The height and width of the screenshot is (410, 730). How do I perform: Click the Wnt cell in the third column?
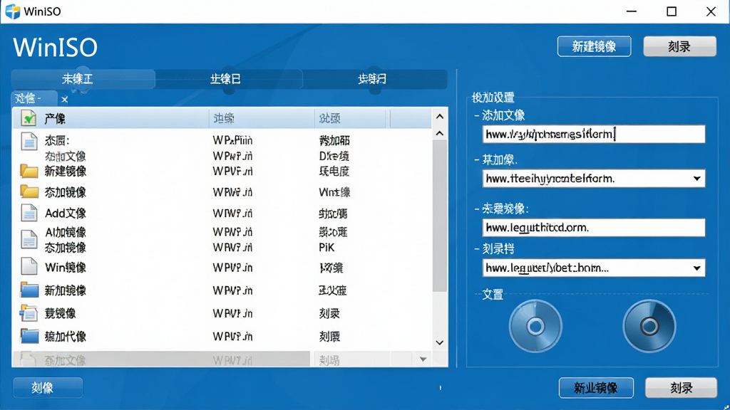point(334,192)
